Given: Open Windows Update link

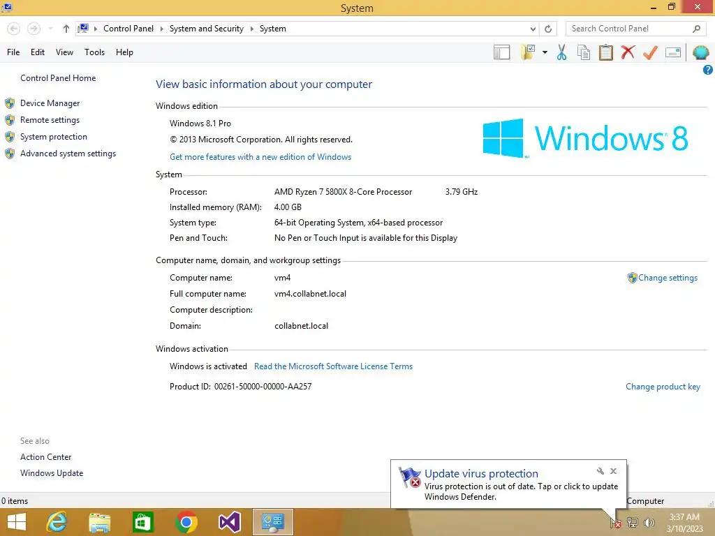Looking at the screenshot, I should tap(52, 473).
